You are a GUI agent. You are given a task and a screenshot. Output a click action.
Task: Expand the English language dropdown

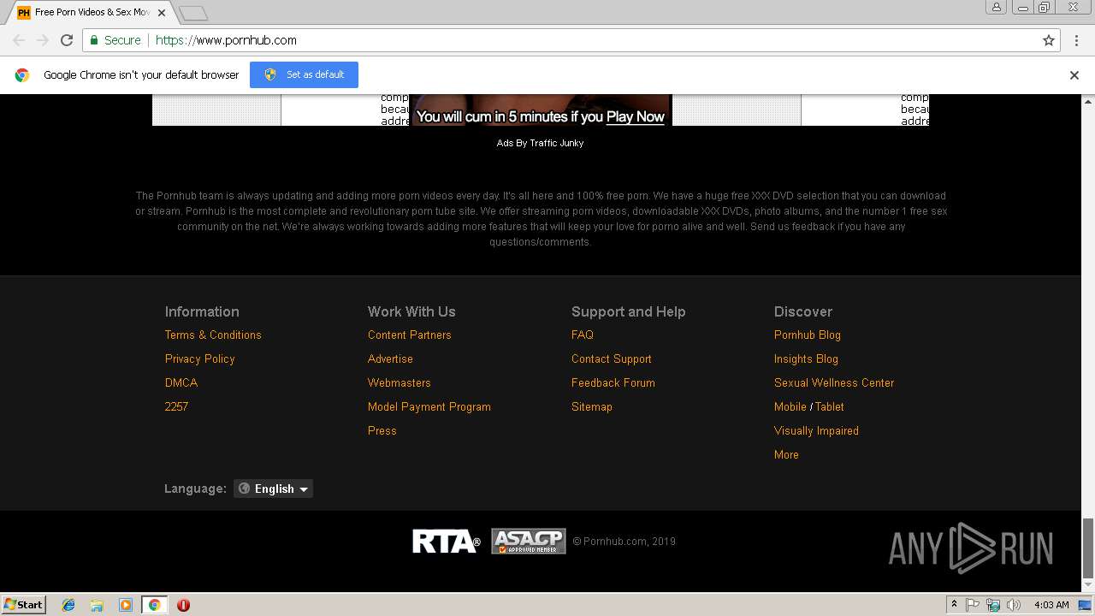click(x=273, y=489)
